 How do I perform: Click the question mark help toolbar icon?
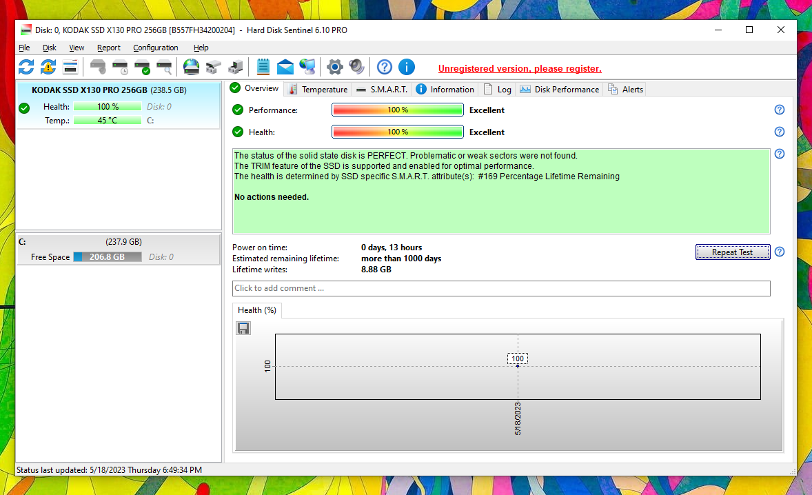click(x=384, y=67)
